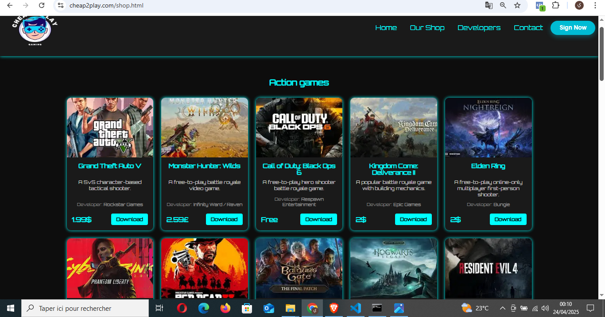Expand hidden system tray icons chevron
Viewport: 605px width, 317px height.
(x=502, y=308)
